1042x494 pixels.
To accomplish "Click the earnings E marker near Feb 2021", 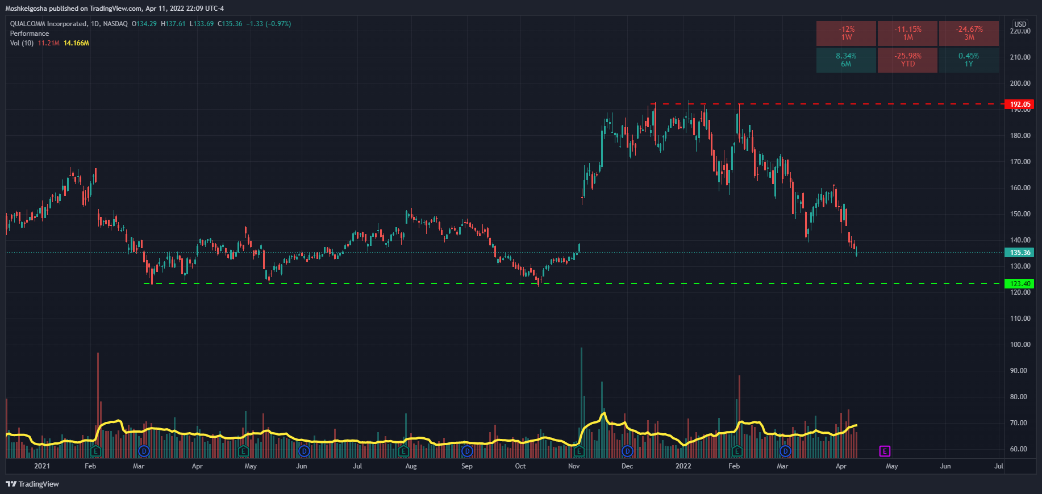I will click(95, 451).
